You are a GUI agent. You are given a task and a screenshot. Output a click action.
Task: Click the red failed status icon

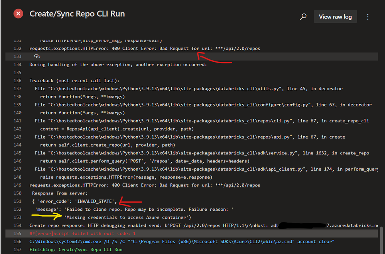[18, 14]
